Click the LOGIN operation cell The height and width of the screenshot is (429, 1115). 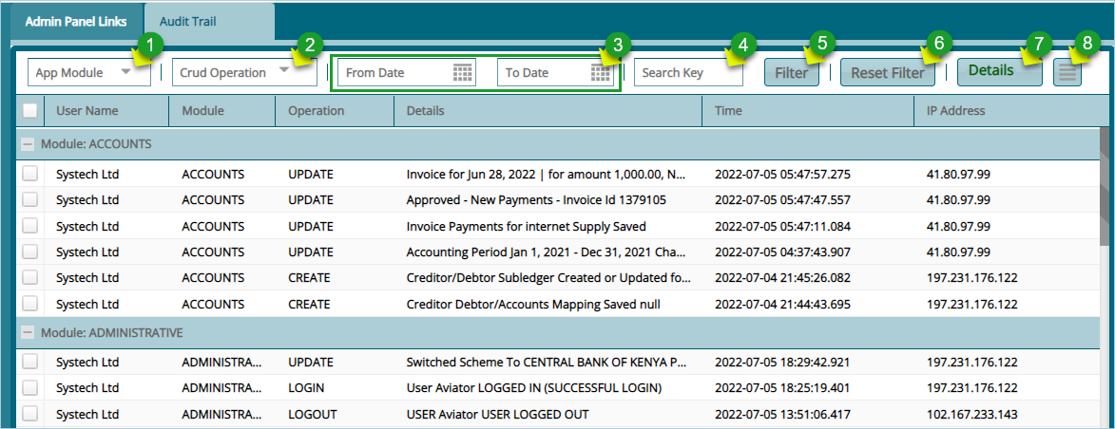[x=306, y=388]
